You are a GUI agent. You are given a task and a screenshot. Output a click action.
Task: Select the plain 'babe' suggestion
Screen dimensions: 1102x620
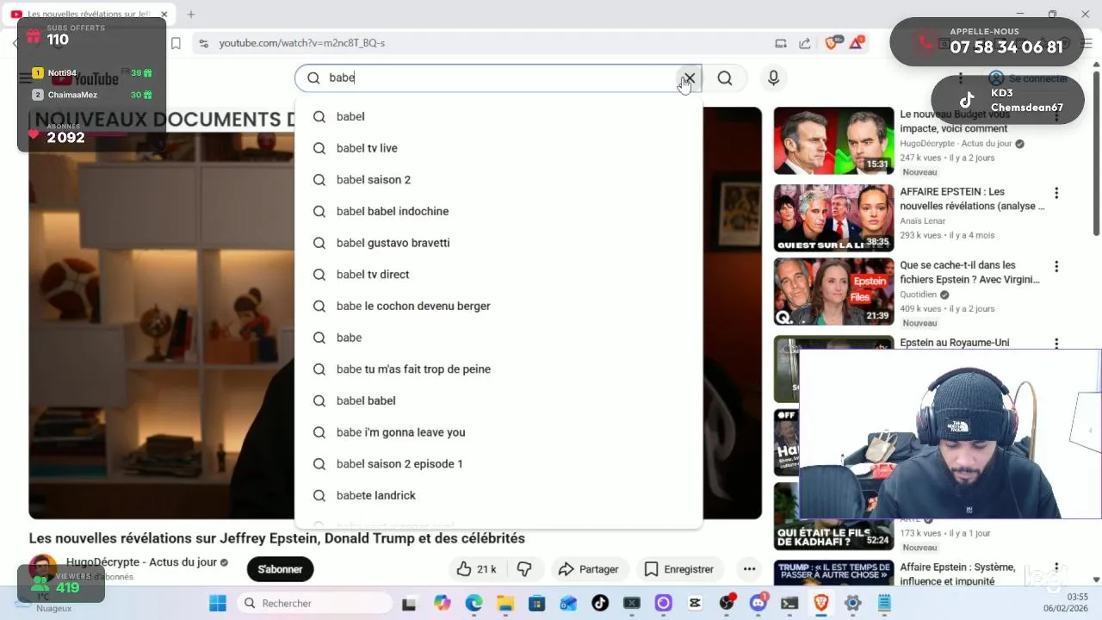pyautogui.click(x=498, y=338)
